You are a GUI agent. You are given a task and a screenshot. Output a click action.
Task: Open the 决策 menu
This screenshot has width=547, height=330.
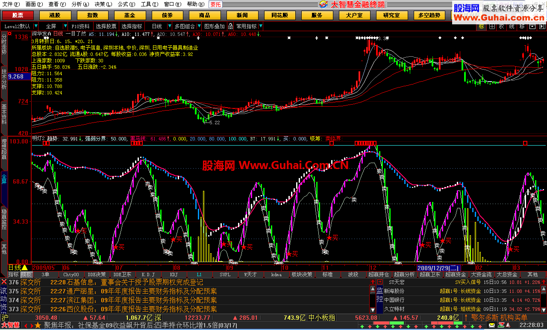tap(103, 4)
